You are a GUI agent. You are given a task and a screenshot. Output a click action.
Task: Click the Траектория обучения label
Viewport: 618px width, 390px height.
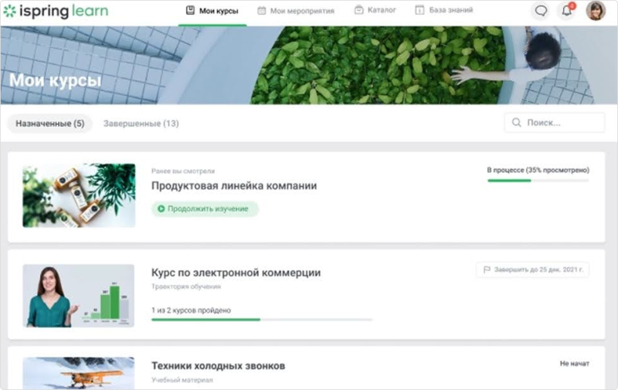[186, 287]
